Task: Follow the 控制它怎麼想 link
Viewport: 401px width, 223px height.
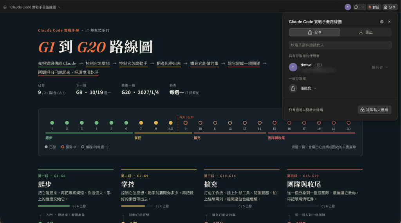Action: pos(98,63)
